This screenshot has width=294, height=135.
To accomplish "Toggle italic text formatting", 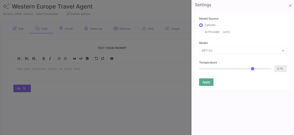I will click(x=50, y=59).
